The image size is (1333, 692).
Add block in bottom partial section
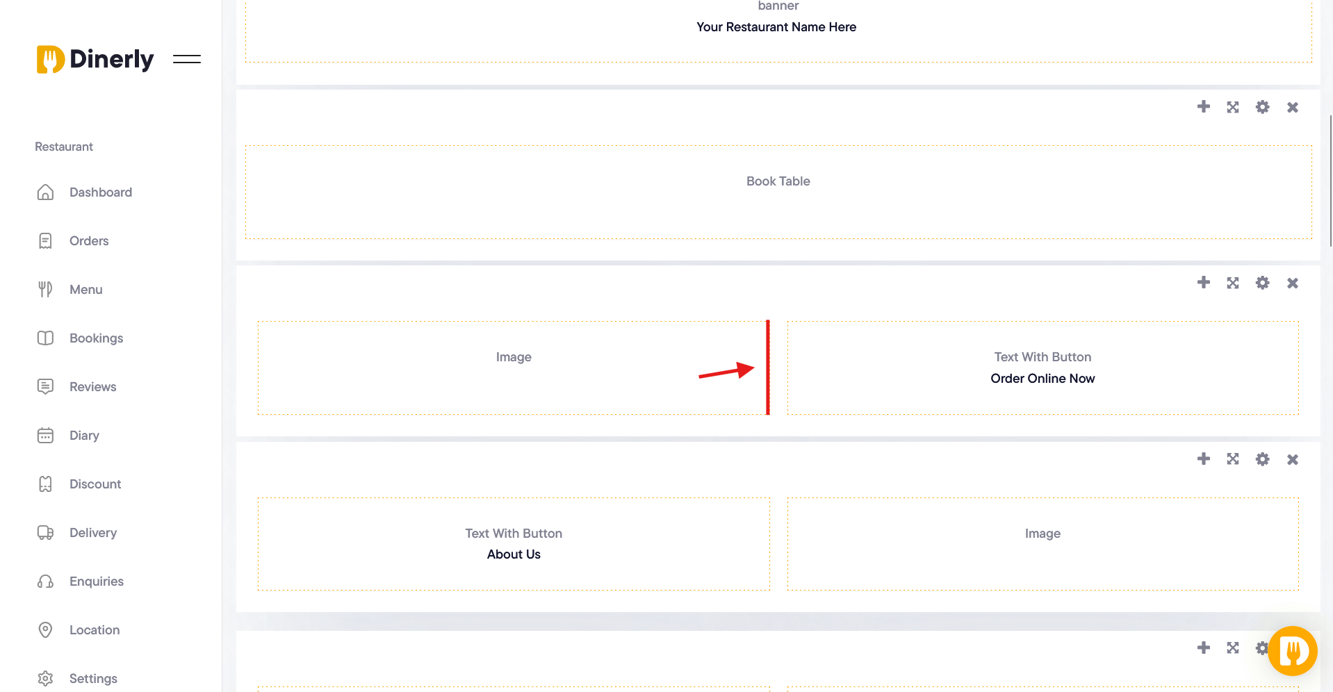[1204, 648]
